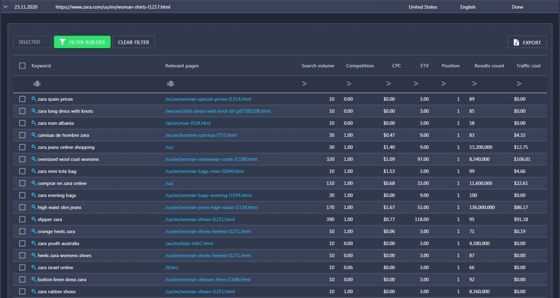Click search icon beside 'high waist slim jeans'
This screenshot has width=560, height=298.
click(x=33, y=207)
